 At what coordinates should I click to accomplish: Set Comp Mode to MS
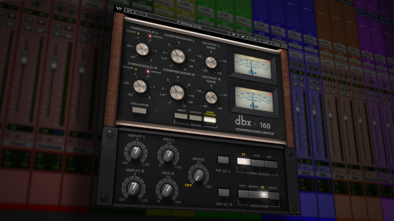(x=271, y=165)
